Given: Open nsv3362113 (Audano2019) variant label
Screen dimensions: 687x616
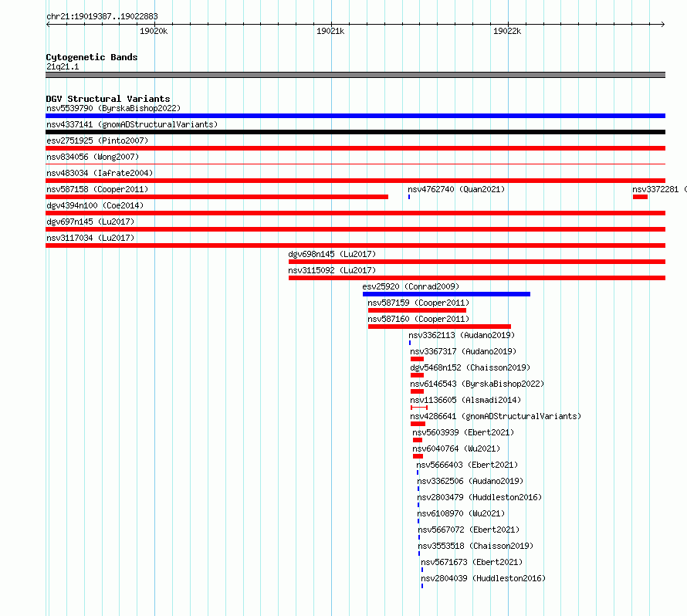Looking at the screenshot, I should click(462, 335).
